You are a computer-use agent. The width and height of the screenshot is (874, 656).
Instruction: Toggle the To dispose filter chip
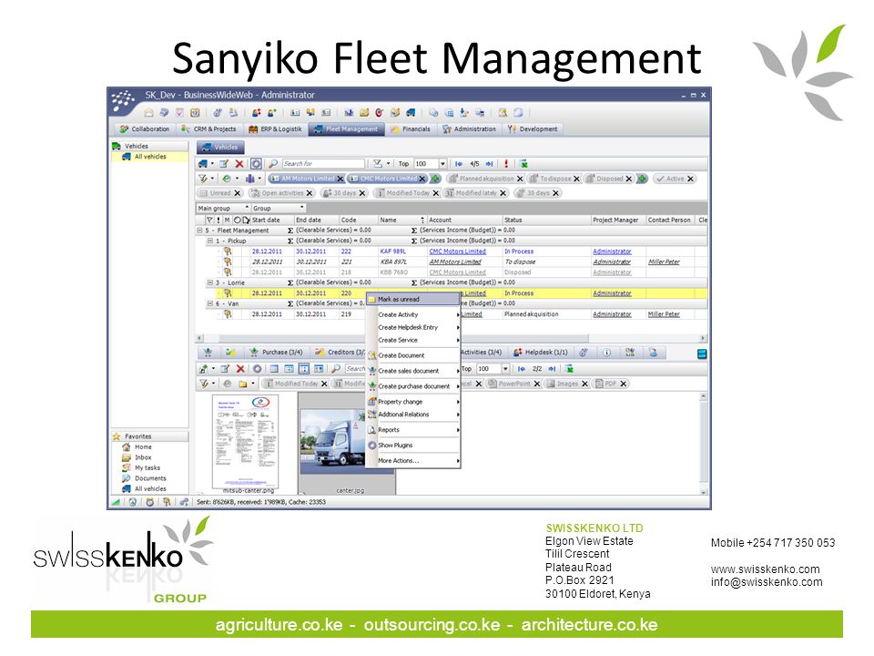(x=554, y=179)
